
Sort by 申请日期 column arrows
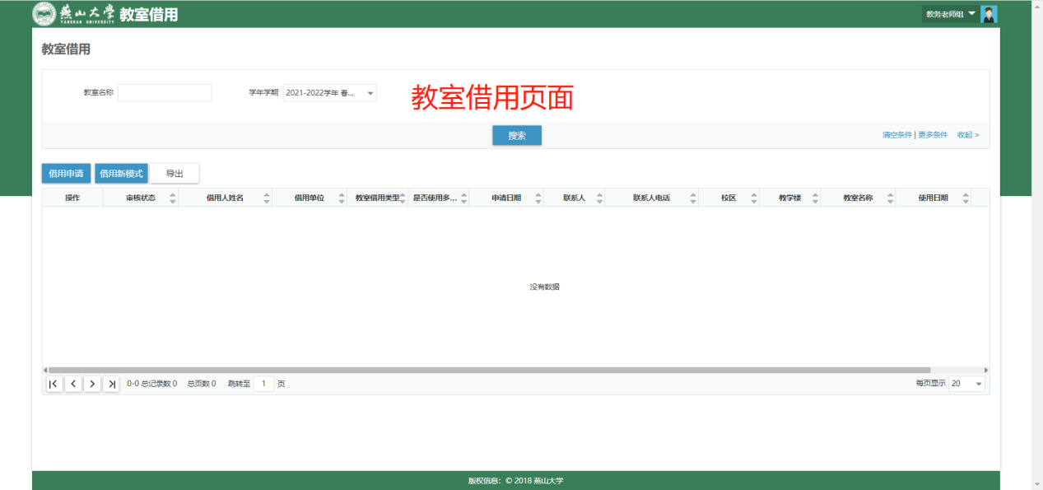pos(538,198)
